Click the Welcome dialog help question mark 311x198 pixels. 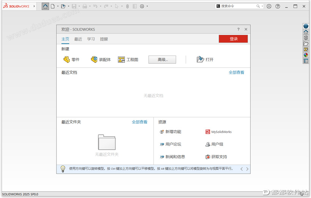(239, 29)
